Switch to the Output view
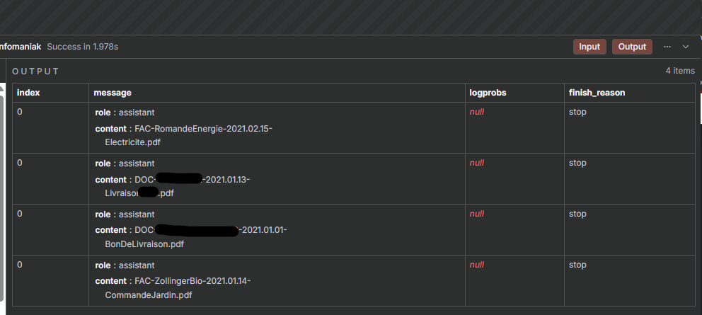Viewport: 702px width, 315px height. click(x=632, y=47)
